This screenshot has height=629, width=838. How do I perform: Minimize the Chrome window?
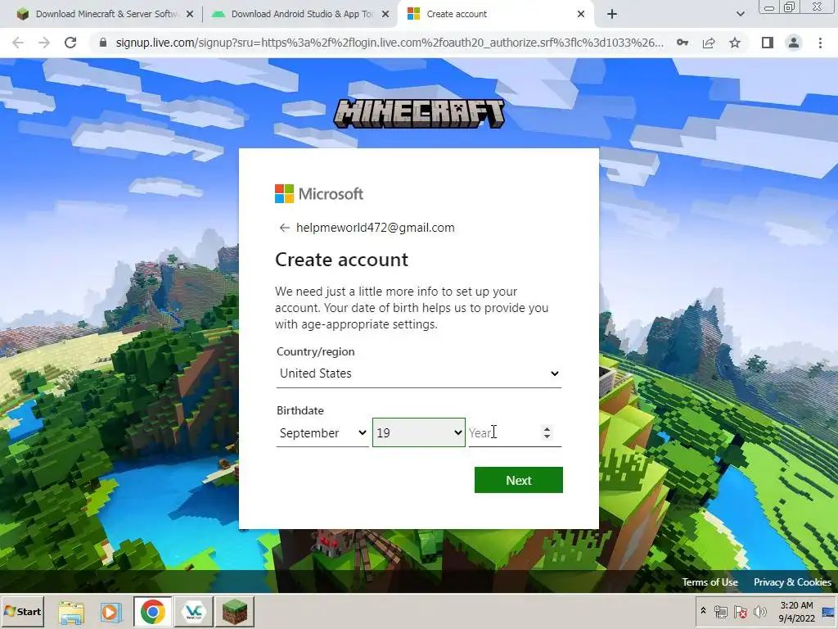click(x=769, y=7)
